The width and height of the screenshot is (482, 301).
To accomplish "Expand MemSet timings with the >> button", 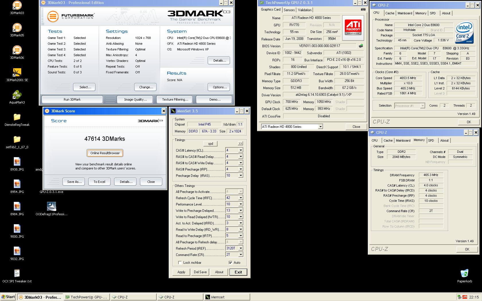I will (240, 143).
